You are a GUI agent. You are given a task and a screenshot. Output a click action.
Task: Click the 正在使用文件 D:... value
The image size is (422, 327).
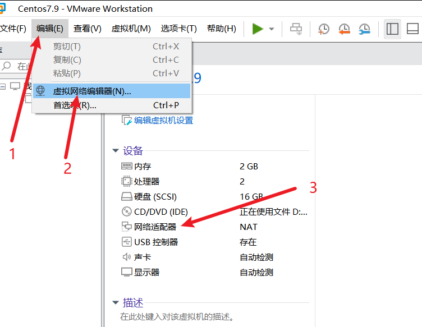273,212
